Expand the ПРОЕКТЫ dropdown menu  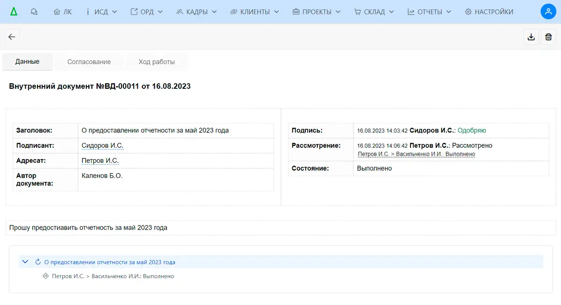317,12
